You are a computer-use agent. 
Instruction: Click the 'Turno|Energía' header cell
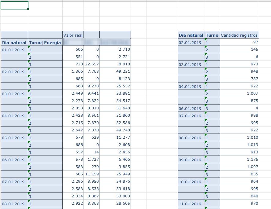(x=45, y=42)
